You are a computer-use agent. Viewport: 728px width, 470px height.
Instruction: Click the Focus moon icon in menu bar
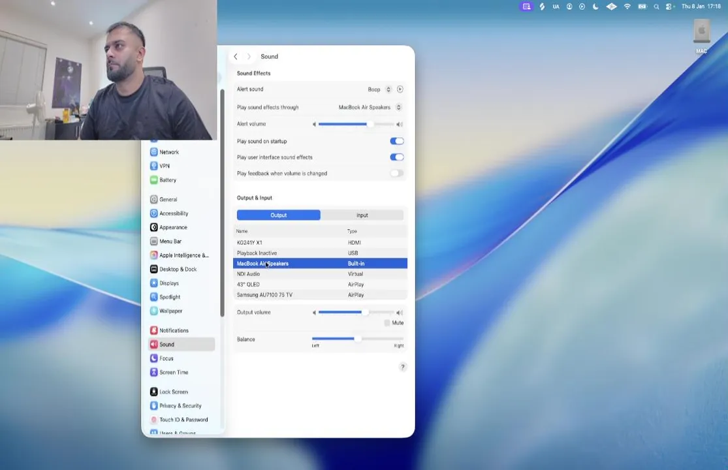point(595,7)
